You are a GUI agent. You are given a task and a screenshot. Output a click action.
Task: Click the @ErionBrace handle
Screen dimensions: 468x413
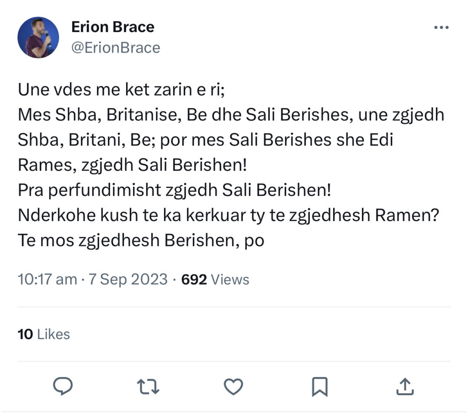click(116, 48)
